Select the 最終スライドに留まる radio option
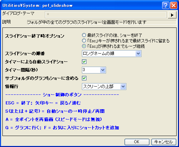 (84, 41)
